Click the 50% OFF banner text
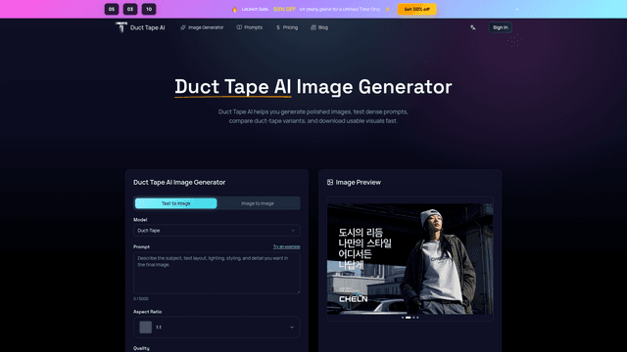 (x=284, y=9)
